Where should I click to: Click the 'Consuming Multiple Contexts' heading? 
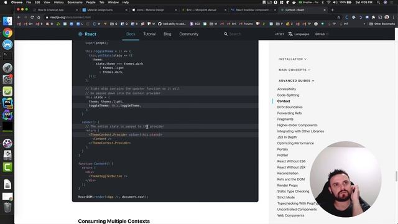tap(114, 222)
